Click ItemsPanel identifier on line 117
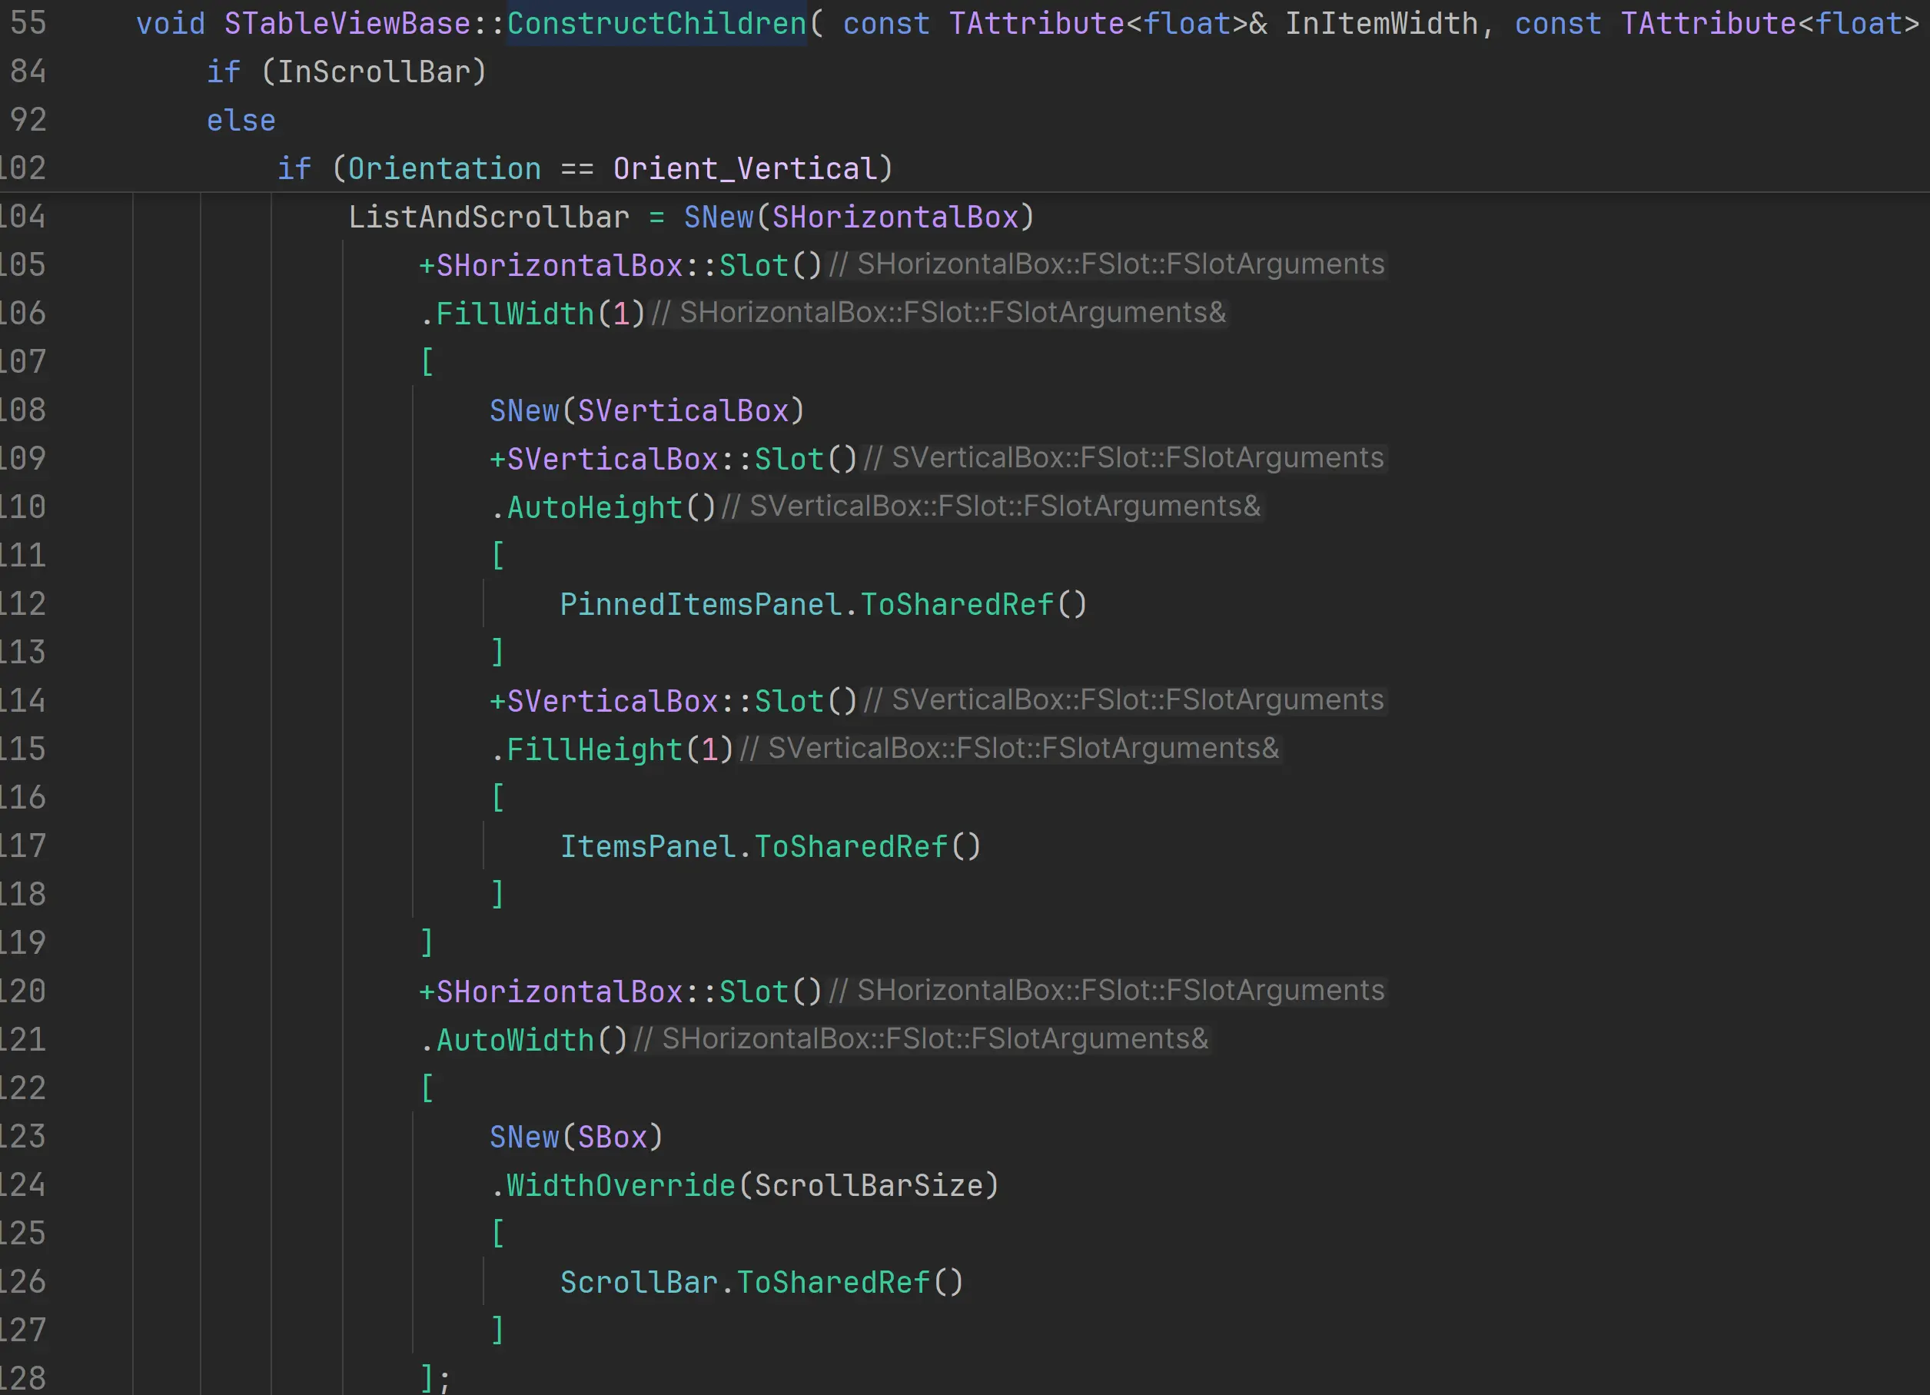Viewport: 1930px width, 1395px height. click(646, 846)
